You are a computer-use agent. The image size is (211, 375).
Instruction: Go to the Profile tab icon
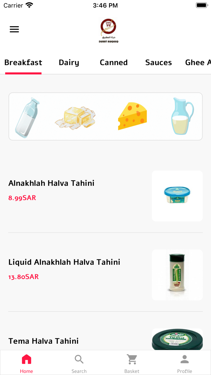pos(184,359)
